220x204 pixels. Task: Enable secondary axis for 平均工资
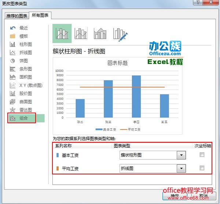(202, 168)
